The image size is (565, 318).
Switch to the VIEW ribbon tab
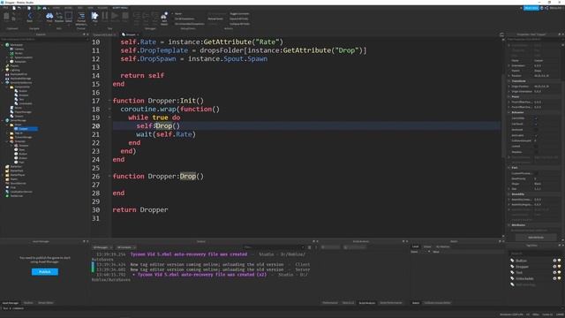point(90,8)
